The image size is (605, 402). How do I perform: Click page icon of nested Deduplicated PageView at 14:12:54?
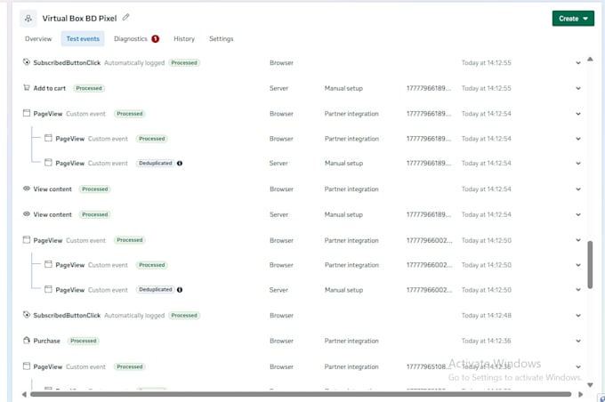[x=48, y=163]
